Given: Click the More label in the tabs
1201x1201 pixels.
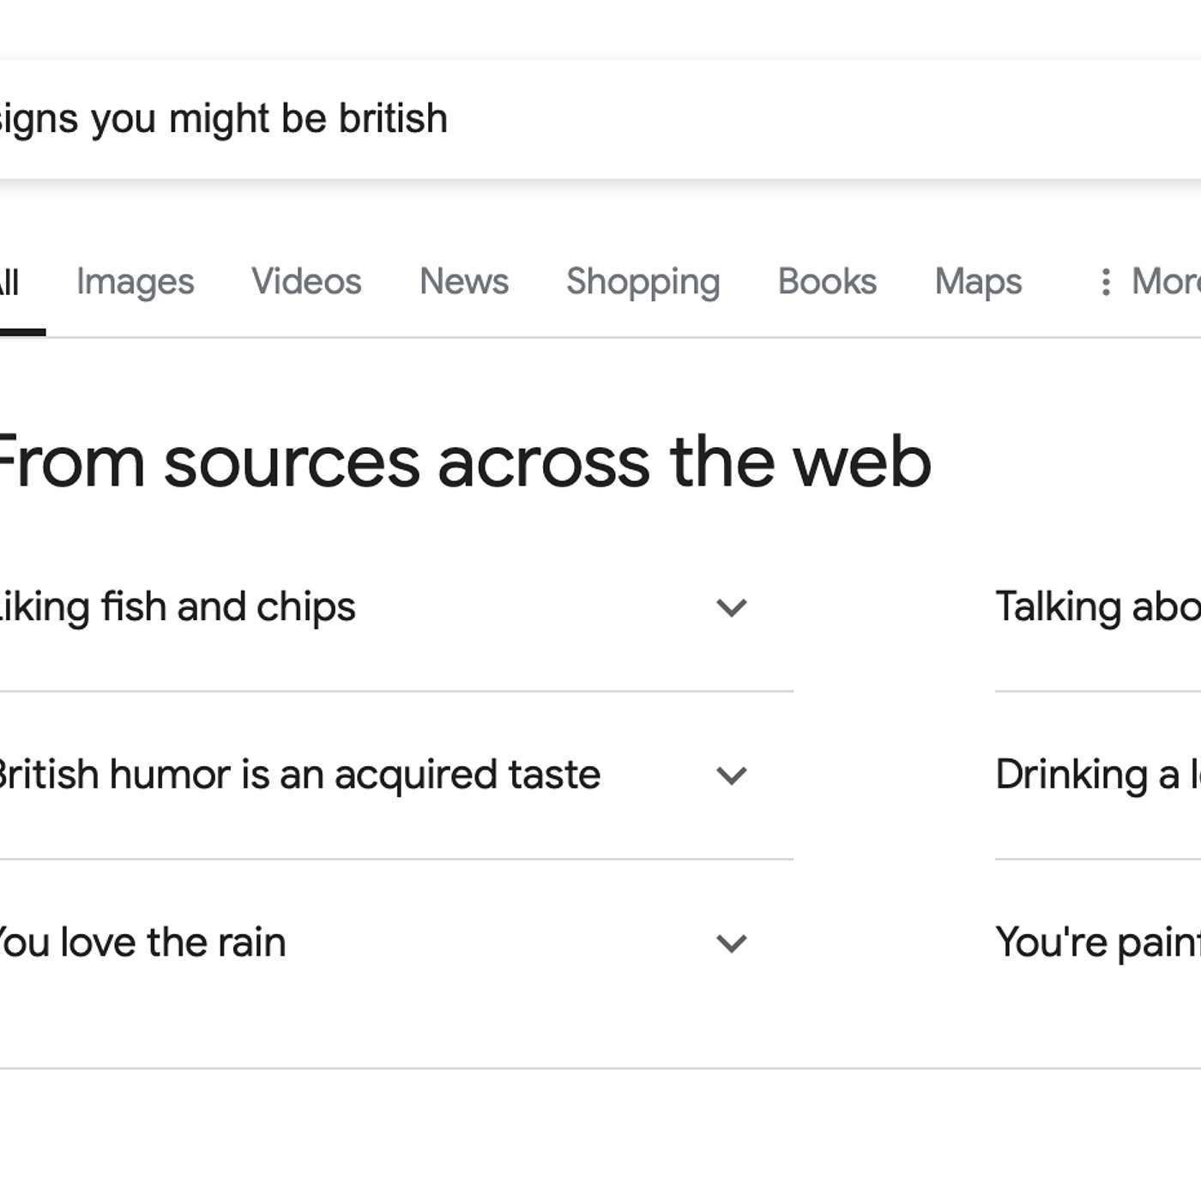Looking at the screenshot, I should [x=1165, y=282].
